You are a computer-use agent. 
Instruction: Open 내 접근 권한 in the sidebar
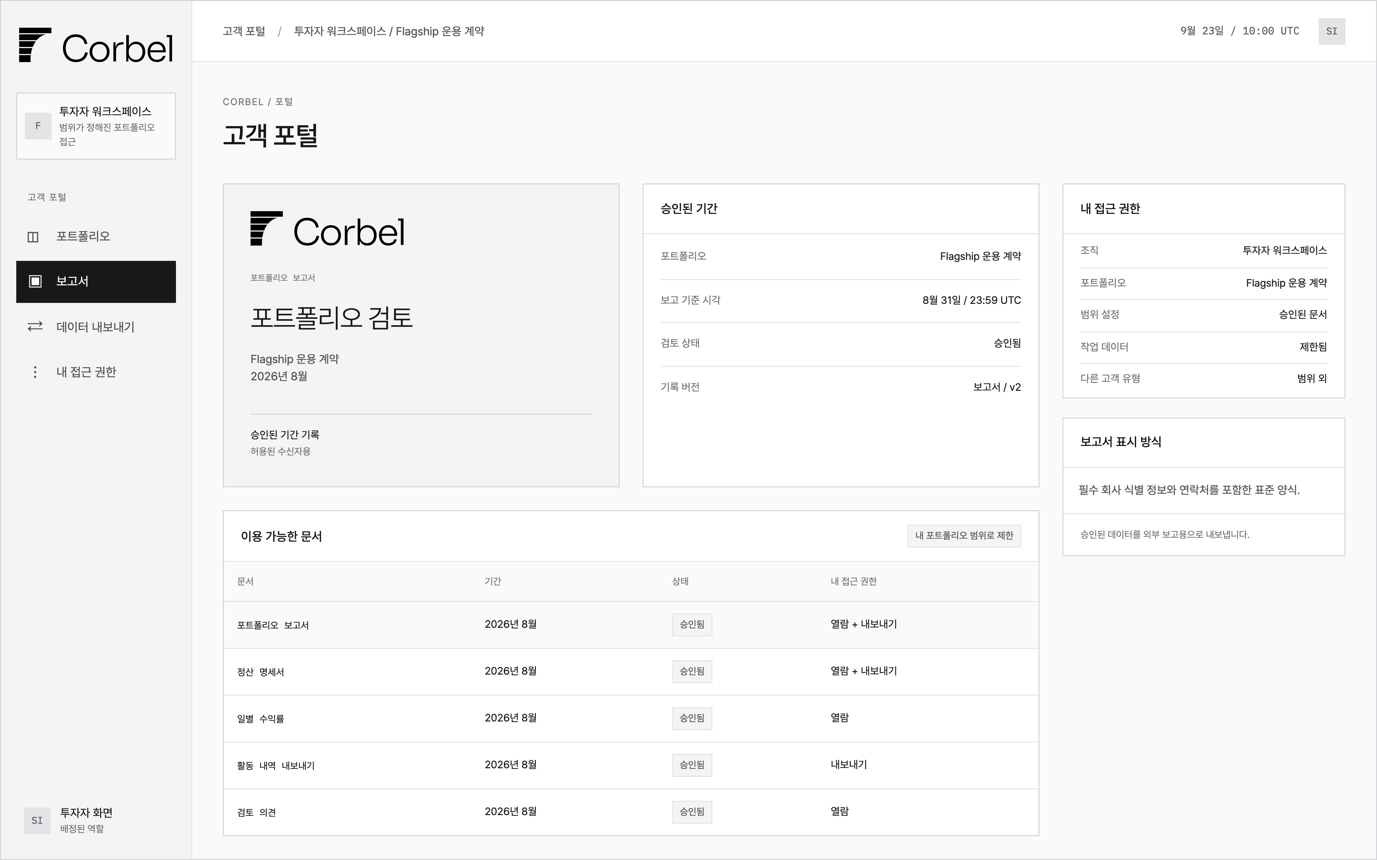pos(96,372)
